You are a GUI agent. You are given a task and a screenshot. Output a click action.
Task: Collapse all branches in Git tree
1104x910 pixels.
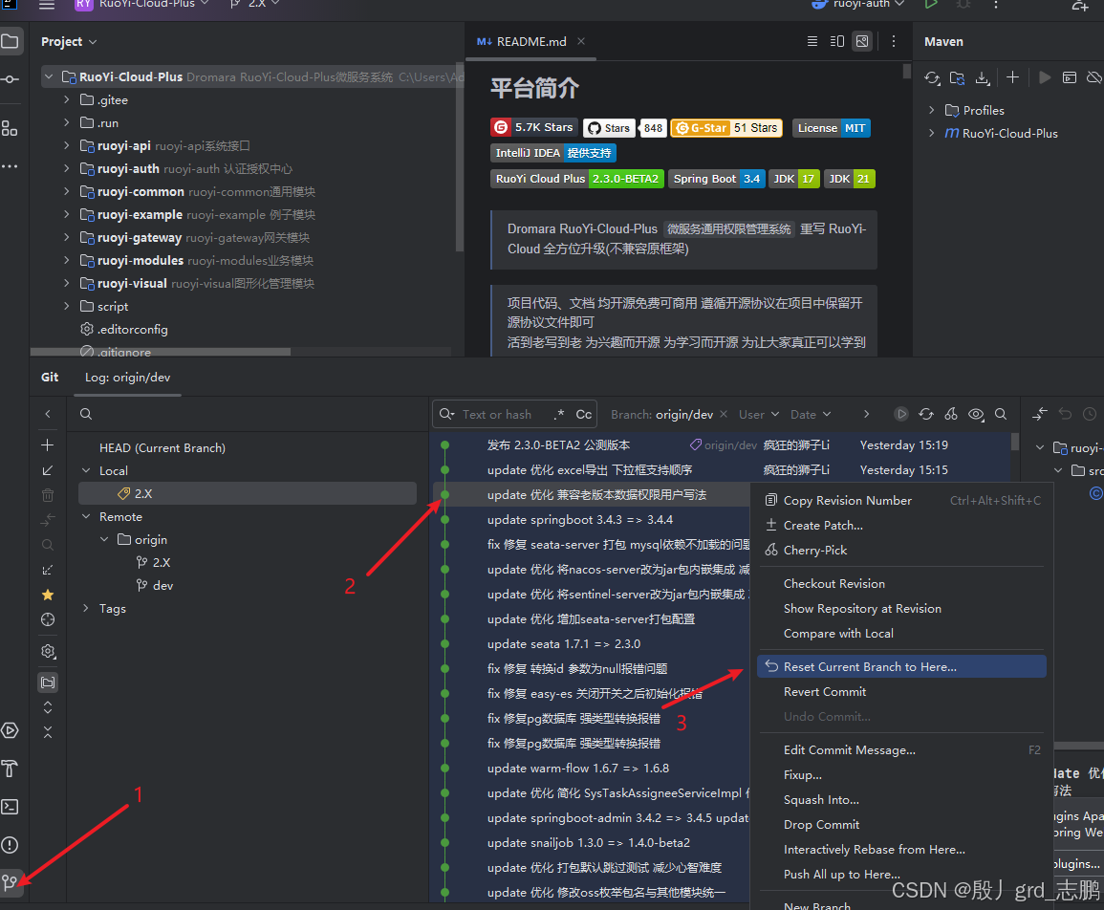point(47,732)
